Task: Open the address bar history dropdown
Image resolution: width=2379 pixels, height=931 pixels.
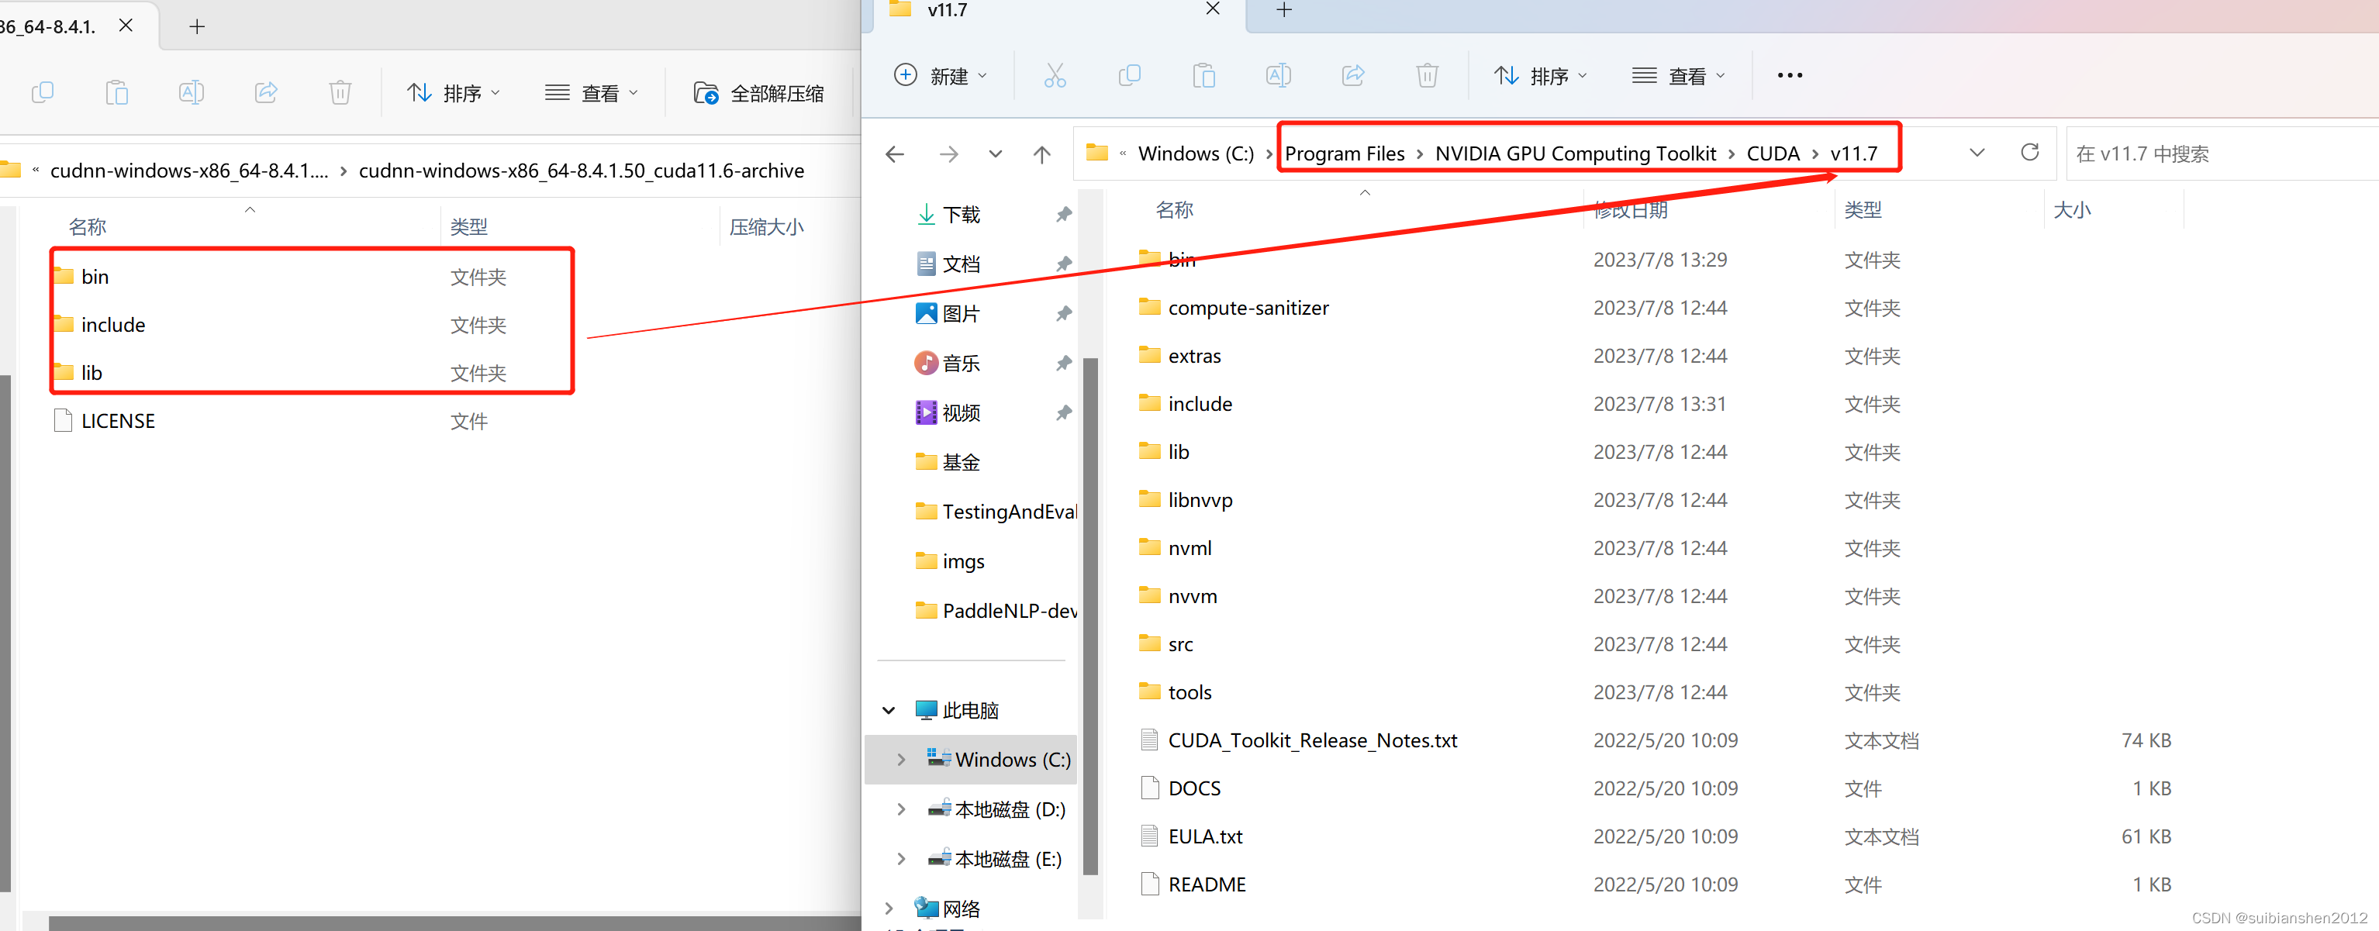Action: click(1977, 153)
